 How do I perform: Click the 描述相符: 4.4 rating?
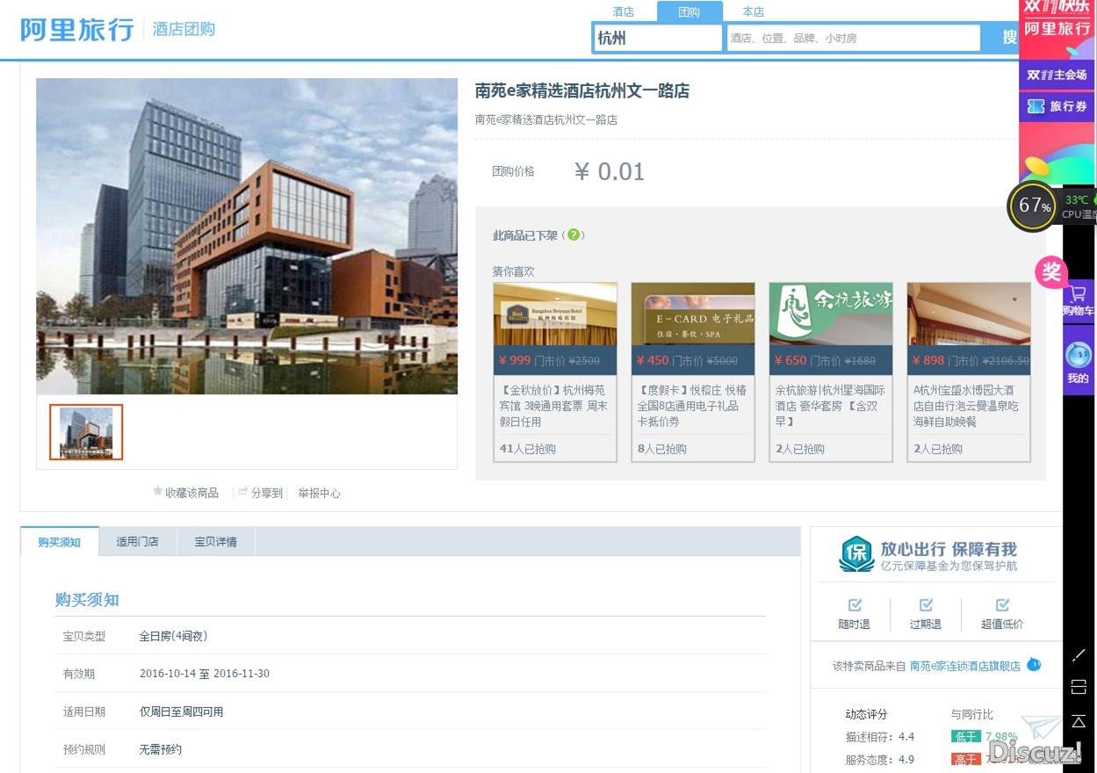tap(880, 737)
